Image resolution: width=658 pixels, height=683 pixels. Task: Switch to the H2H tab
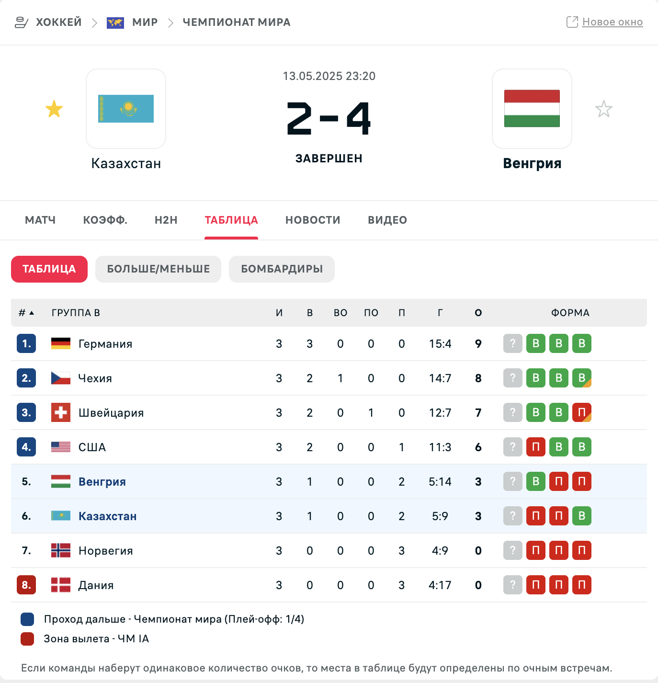166,220
